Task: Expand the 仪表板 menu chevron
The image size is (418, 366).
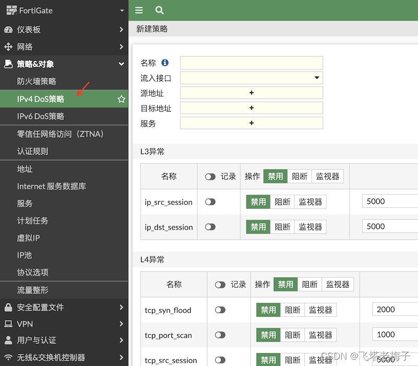Action: tap(121, 30)
